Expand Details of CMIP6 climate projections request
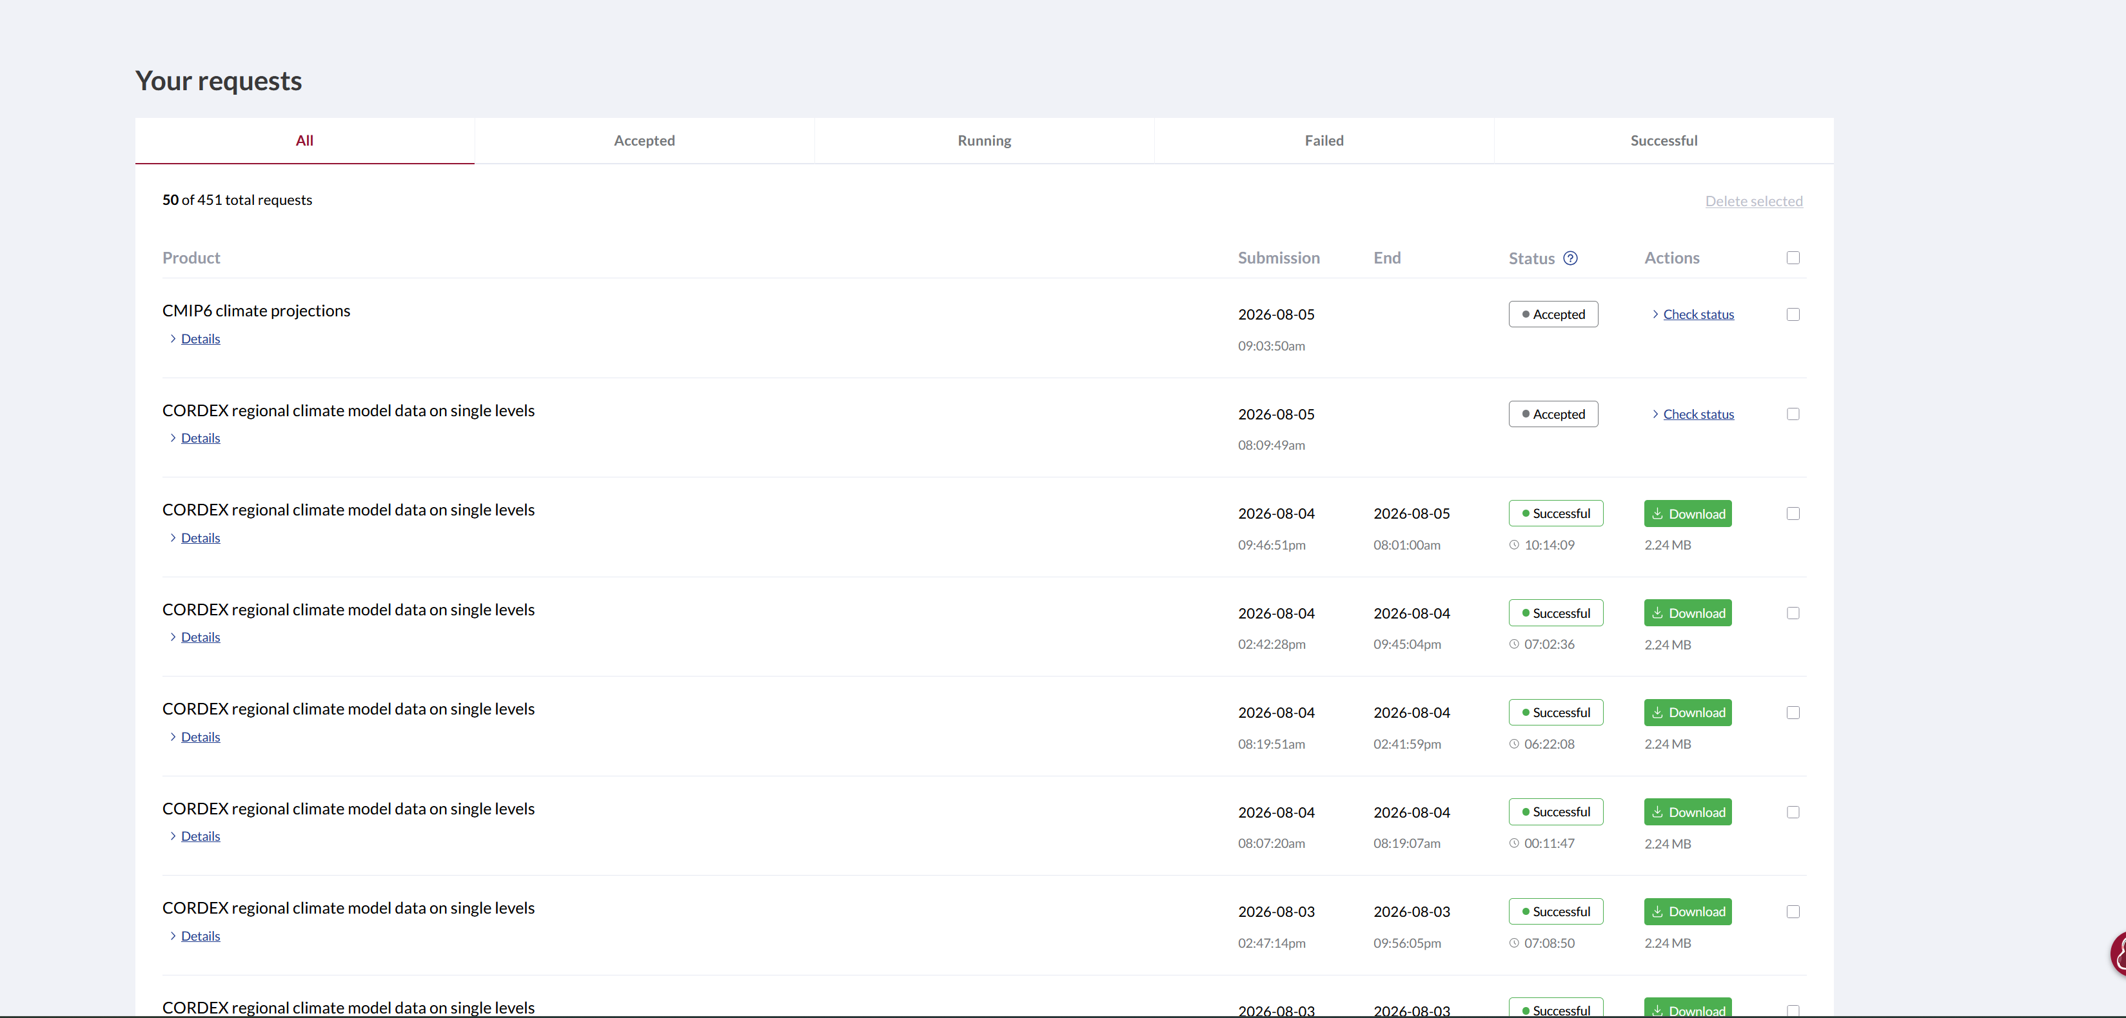The width and height of the screenshot is (2126, 1018). [x=201, y=338]
